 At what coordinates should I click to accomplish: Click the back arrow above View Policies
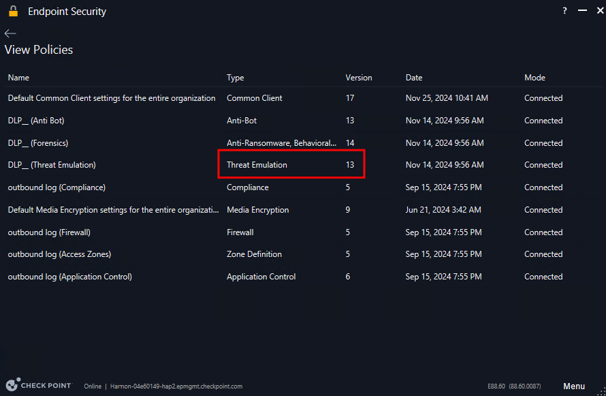(x=10, y=33)
